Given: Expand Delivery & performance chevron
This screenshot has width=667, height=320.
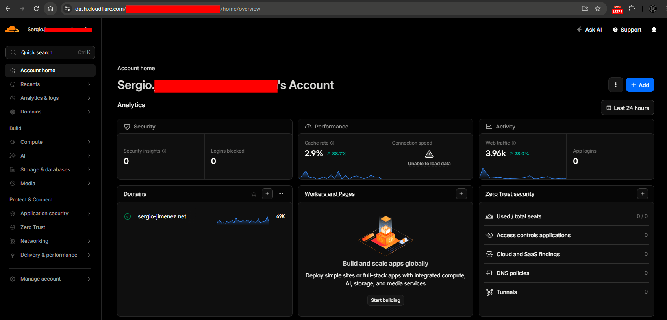Looking at the screenshot, I should click(x=89, y=255).
